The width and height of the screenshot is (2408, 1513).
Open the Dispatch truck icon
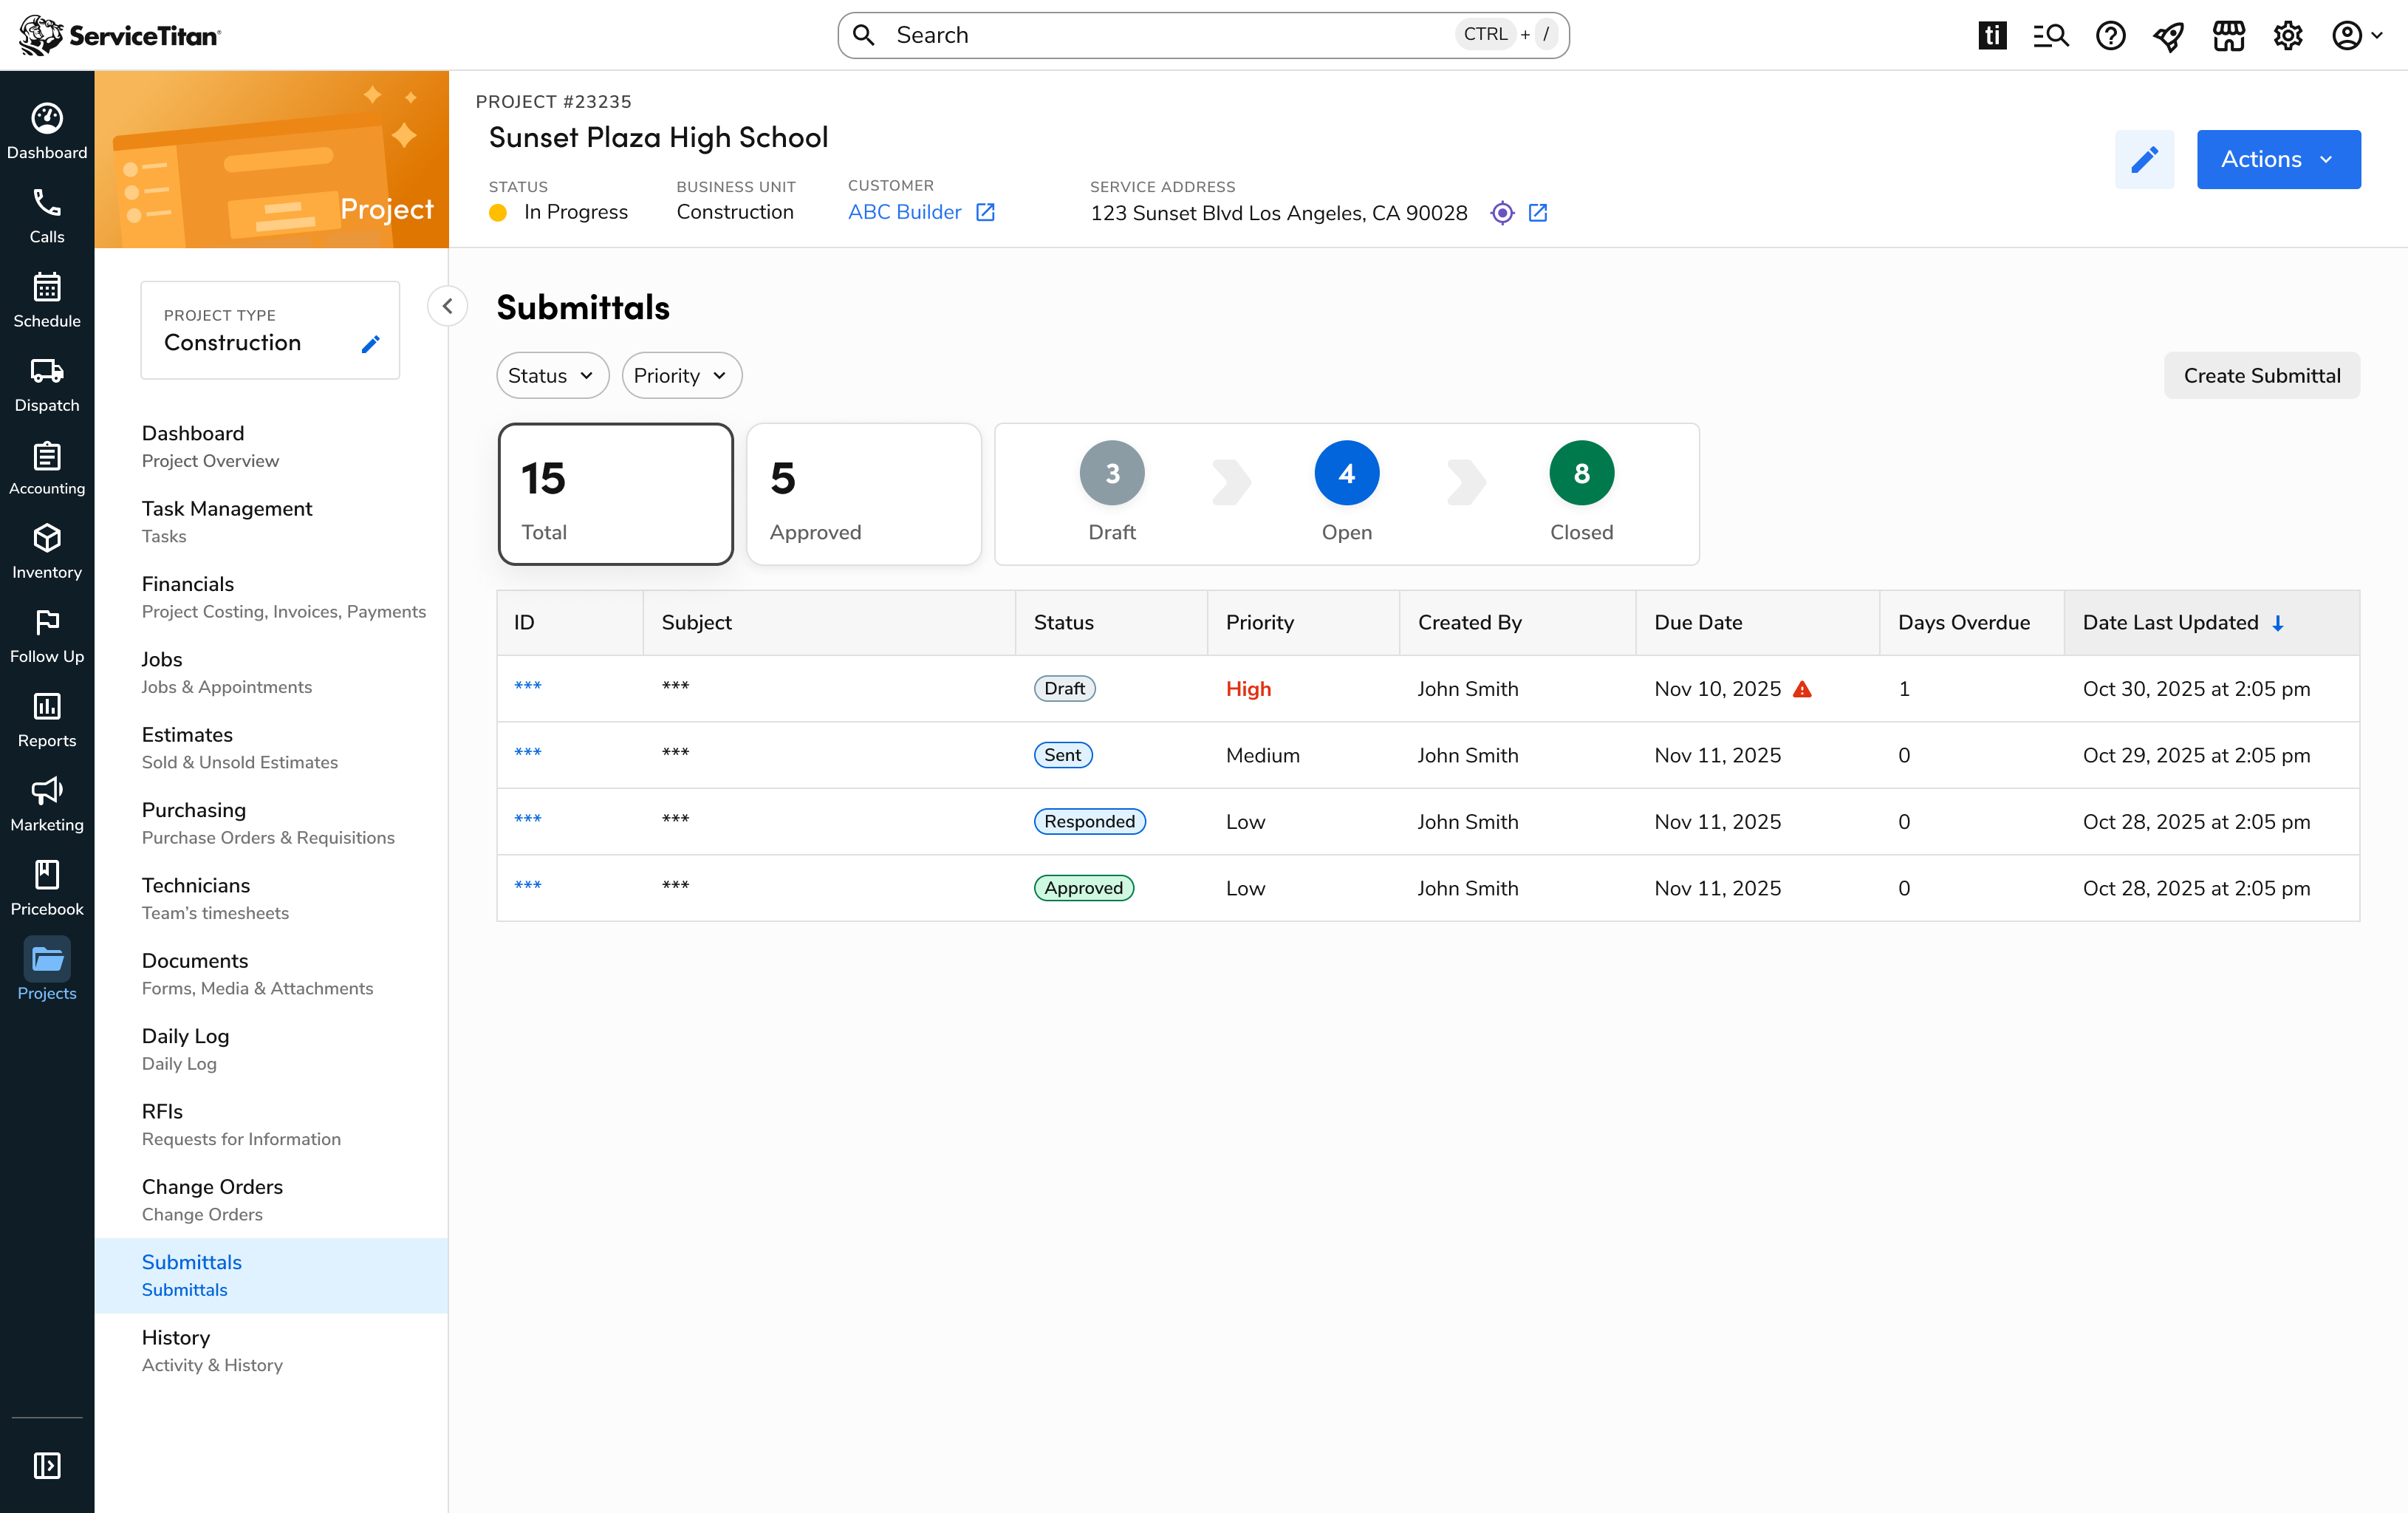pyautogui.click(x=47, y=372)
